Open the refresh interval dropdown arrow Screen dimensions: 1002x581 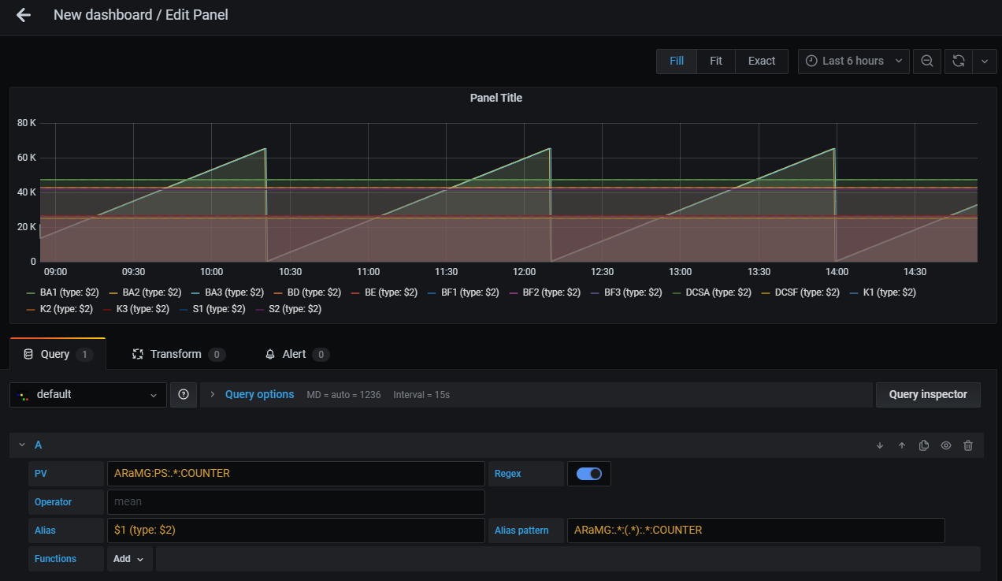[985, 61]
